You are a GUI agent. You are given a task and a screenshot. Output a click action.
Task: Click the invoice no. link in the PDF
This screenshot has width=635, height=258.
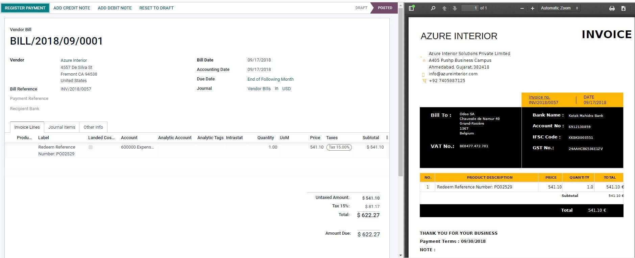[539, 97]
